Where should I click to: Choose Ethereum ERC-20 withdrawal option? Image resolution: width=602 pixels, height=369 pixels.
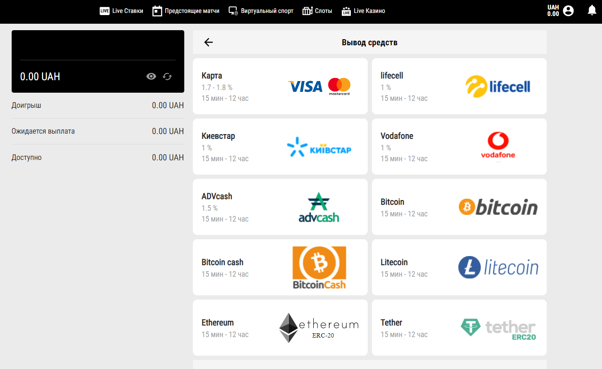point(280,328)
